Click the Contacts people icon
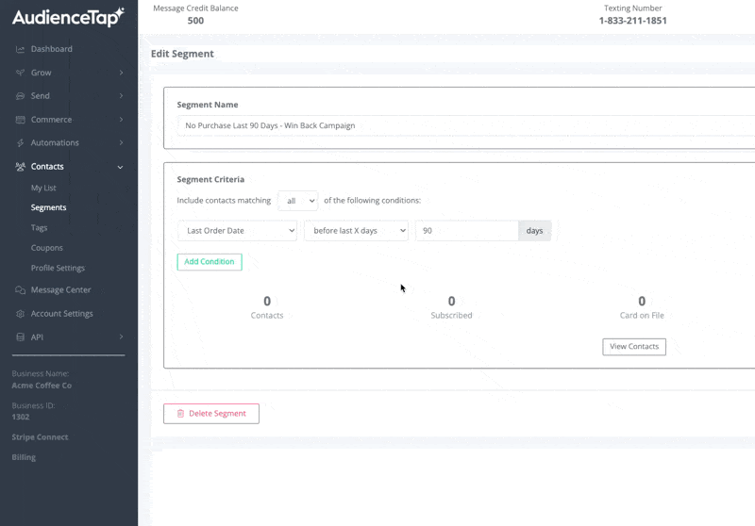This screenshot has width=755, height=526. [20, 167]
